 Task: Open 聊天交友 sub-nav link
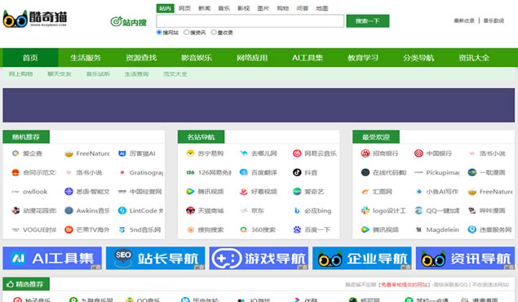60,74
